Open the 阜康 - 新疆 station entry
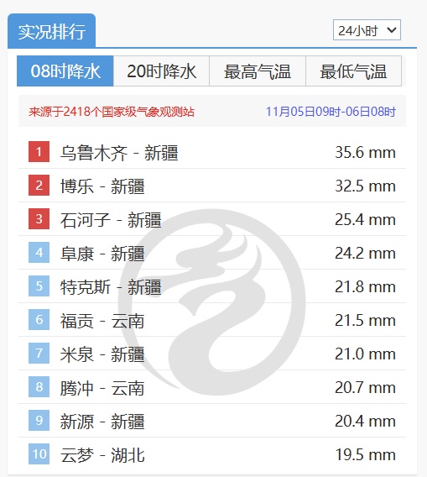The width and height of the screenshot is (427, 477). (x=102, y=253)
